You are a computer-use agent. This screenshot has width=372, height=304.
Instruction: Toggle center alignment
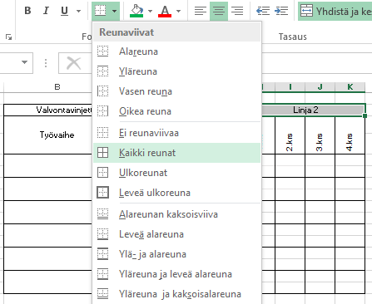219,11
